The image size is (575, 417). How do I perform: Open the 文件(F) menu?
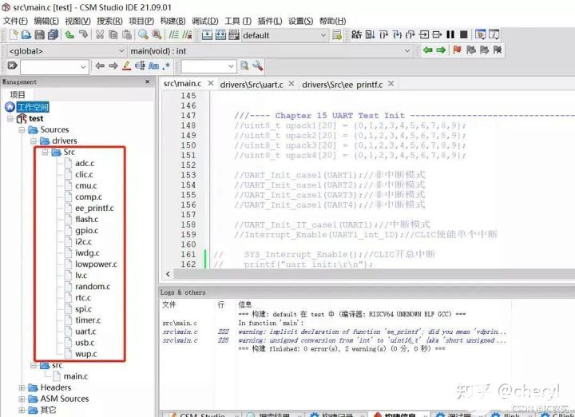point(15,21)
